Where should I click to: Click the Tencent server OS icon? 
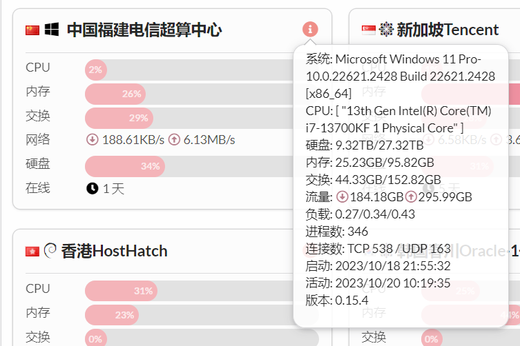[386, 30]
